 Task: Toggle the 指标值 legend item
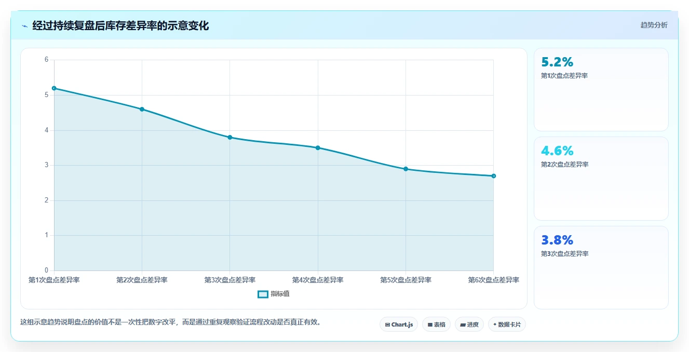tap(274, 294)
